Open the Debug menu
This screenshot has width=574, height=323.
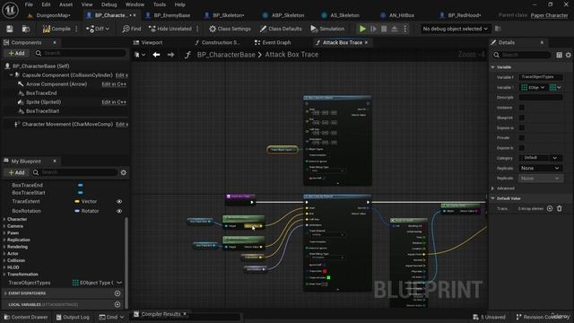tap(109, 4)
